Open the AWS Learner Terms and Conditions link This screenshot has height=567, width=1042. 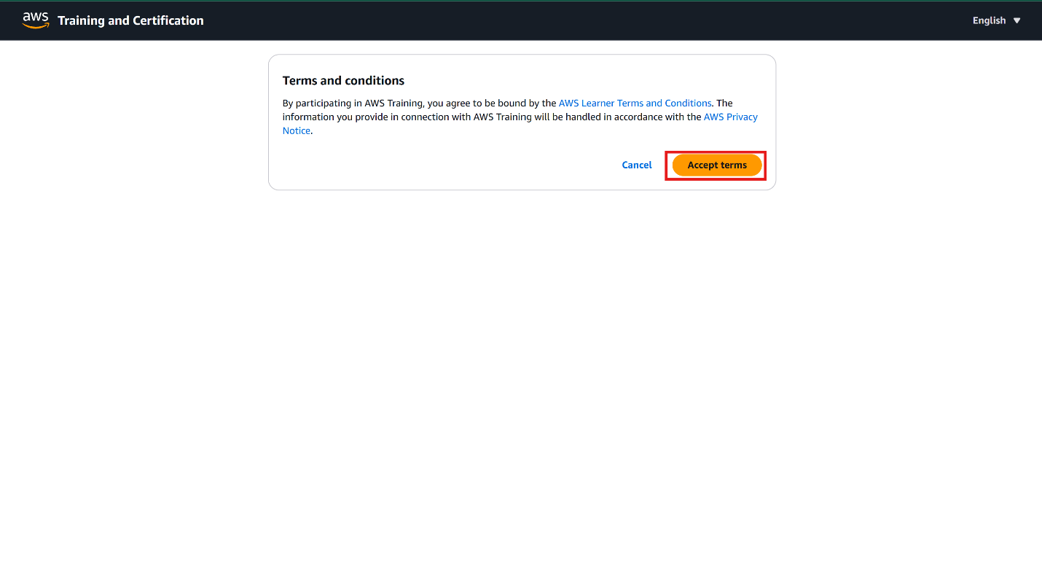click(x=635, y=103)
